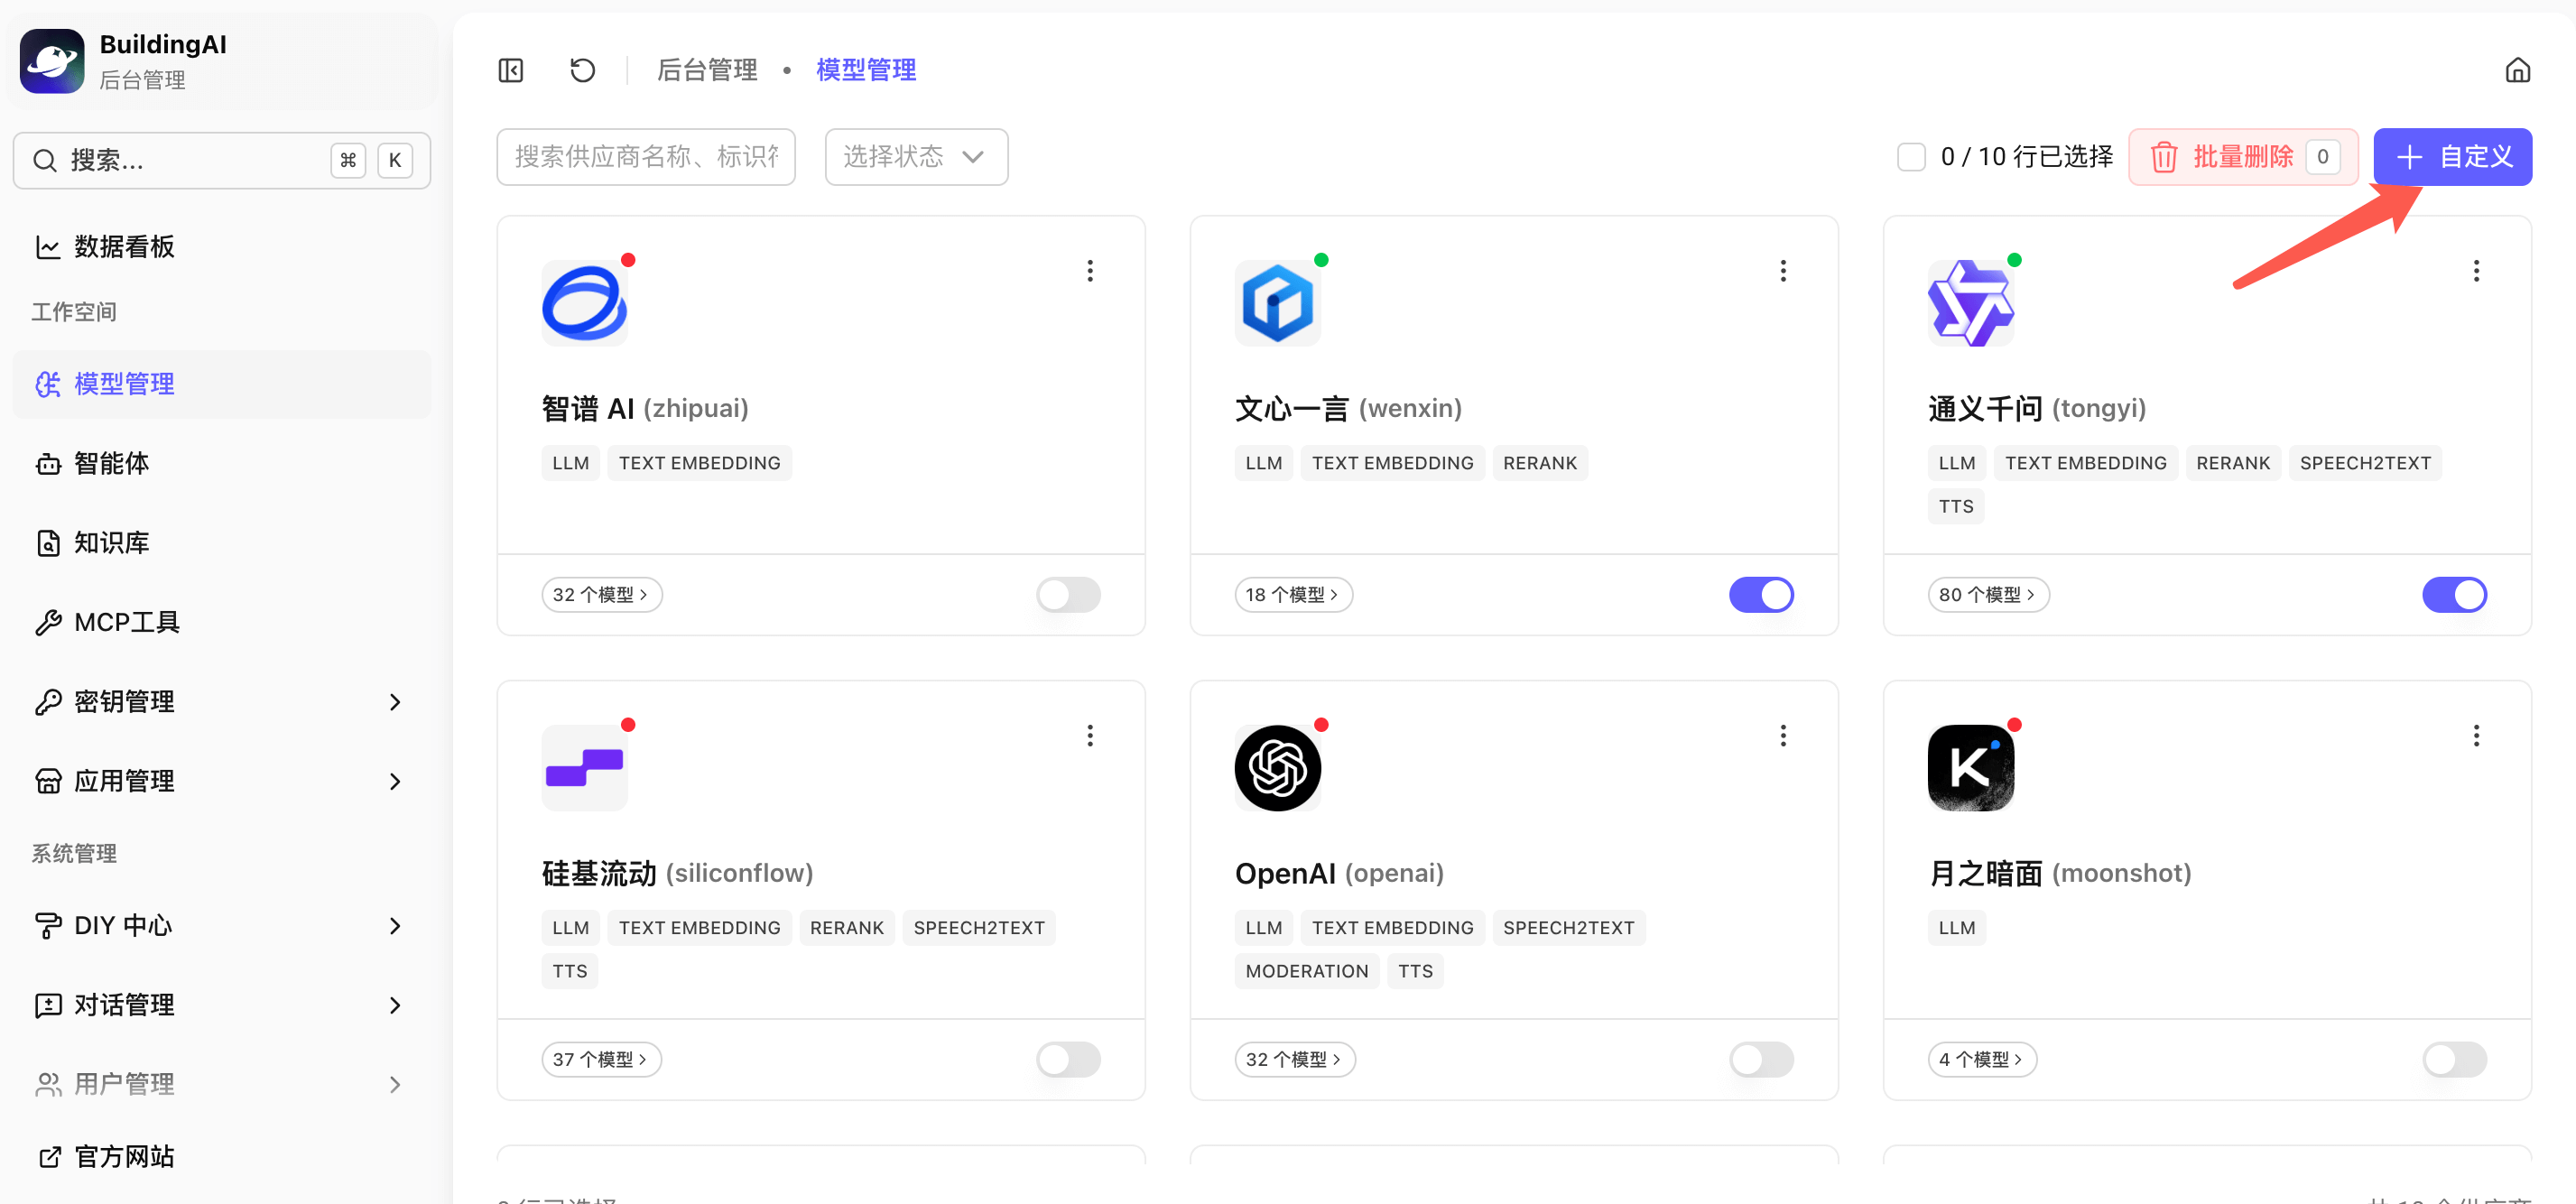Focus the provider name search field
This screenshot has width=2576, height=1204.
coord(646,157)
